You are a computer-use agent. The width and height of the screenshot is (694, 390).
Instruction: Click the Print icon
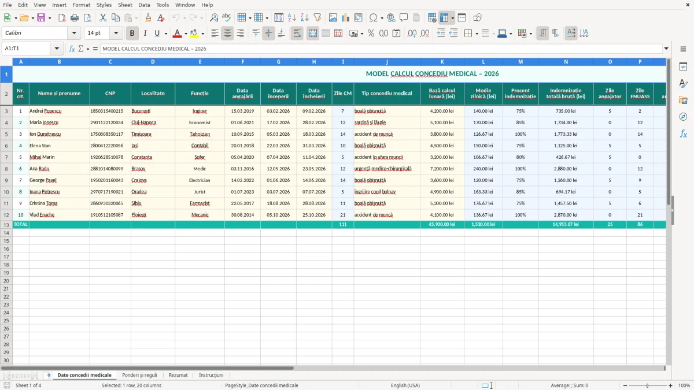[x=75, y=18]
